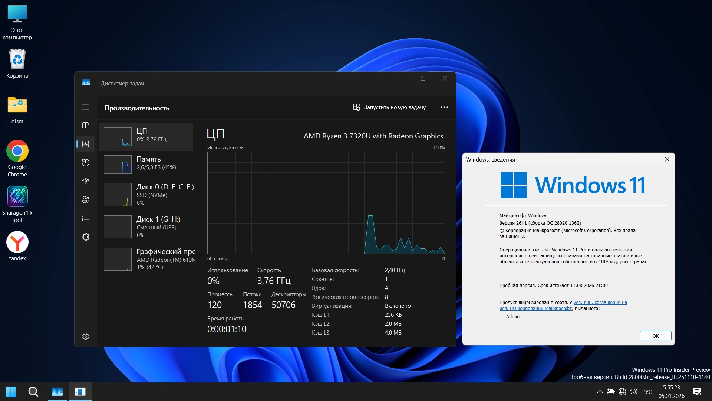Open the Services page icon
Viewport: 712px width, 401px height.
[86, 237]
